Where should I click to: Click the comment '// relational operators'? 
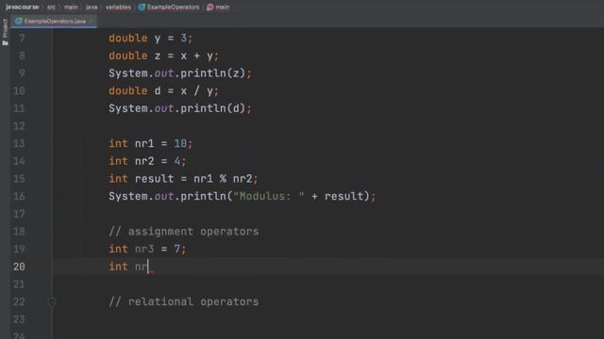[184, 302]
